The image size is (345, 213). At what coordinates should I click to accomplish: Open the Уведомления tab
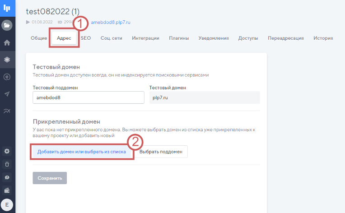pos(214,38)
